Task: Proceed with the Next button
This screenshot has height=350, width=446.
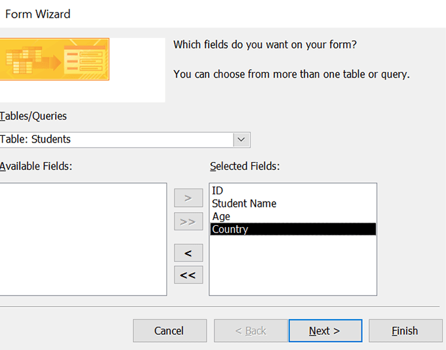Action: (x=325, y=331)
